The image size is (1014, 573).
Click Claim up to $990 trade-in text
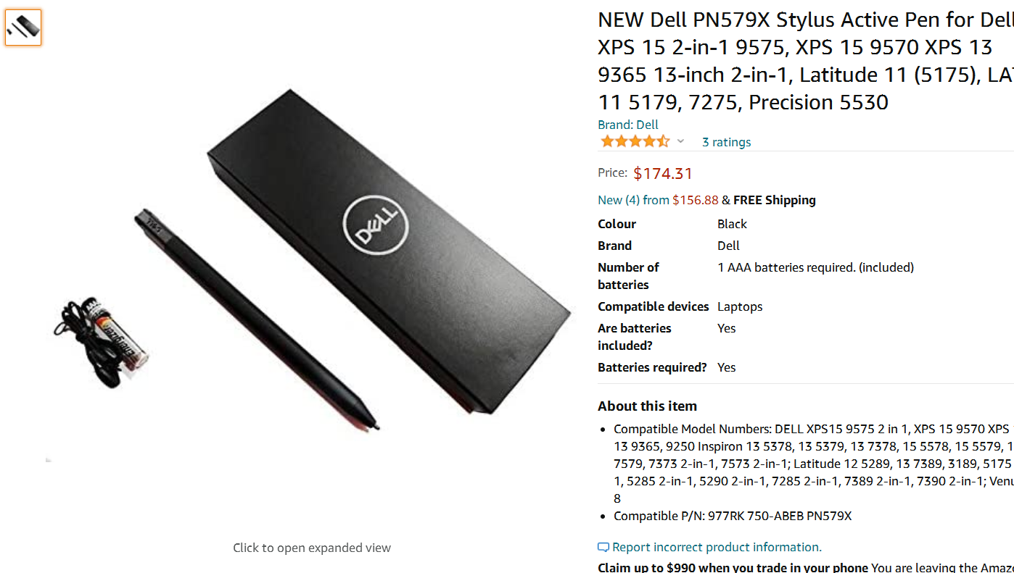click(x=733, y=568)
